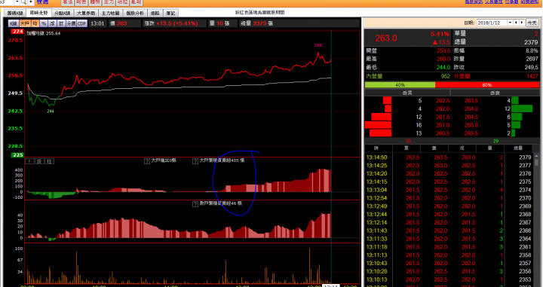Viewport: 543px width, 287px height.
Task: Toggle the CDP indicator button
Action: (81, 23)
